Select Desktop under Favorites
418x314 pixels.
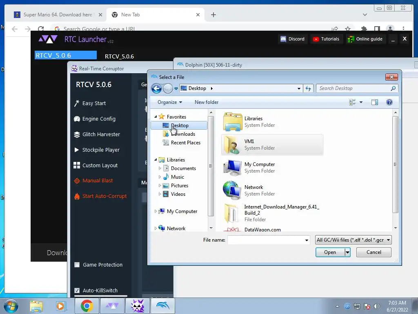click(x=179, y=126)
